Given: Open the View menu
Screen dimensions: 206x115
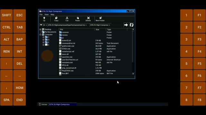Looking at the screenshot, I should 46,14.
